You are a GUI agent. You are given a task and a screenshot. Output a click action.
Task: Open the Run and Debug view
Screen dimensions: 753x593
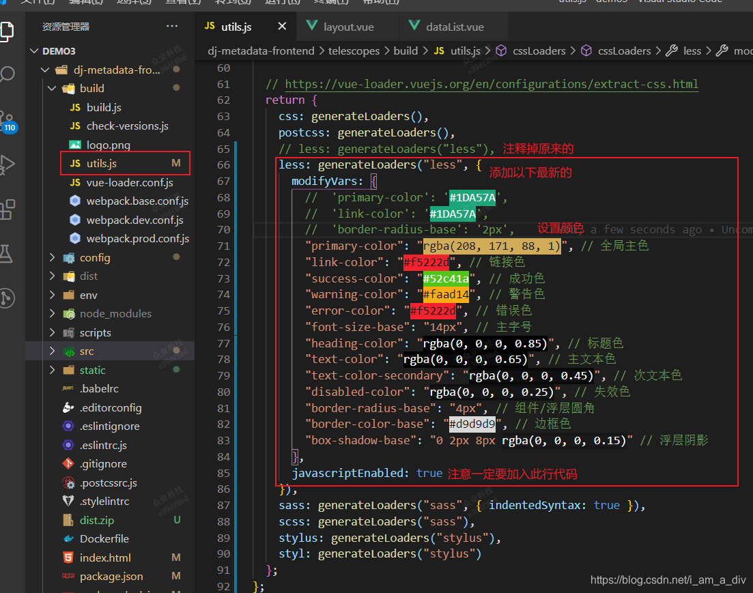coord(7,164)
